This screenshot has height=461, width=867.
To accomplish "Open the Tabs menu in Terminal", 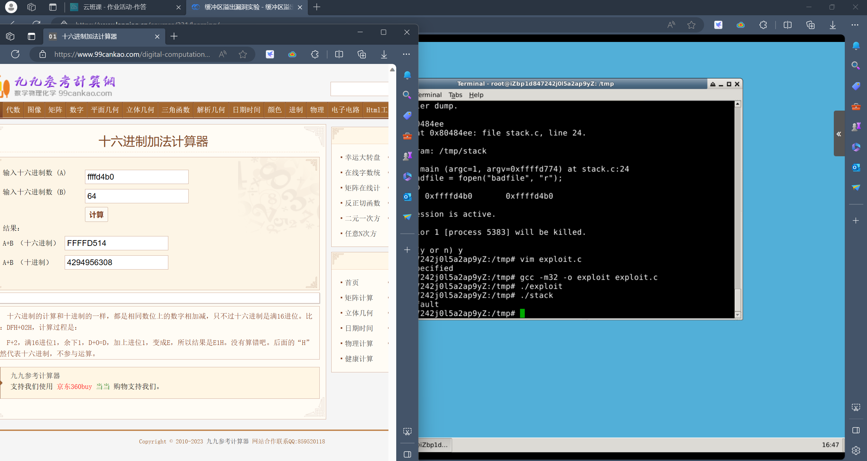I will (x=455, y=95).
